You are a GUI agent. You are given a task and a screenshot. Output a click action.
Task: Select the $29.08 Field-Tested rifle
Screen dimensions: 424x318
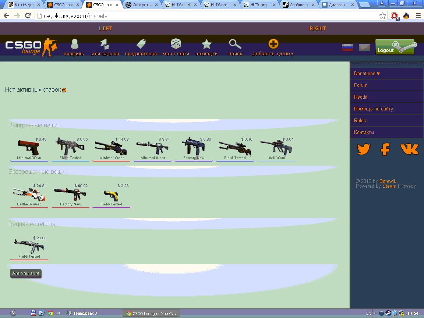coord(29,247)
